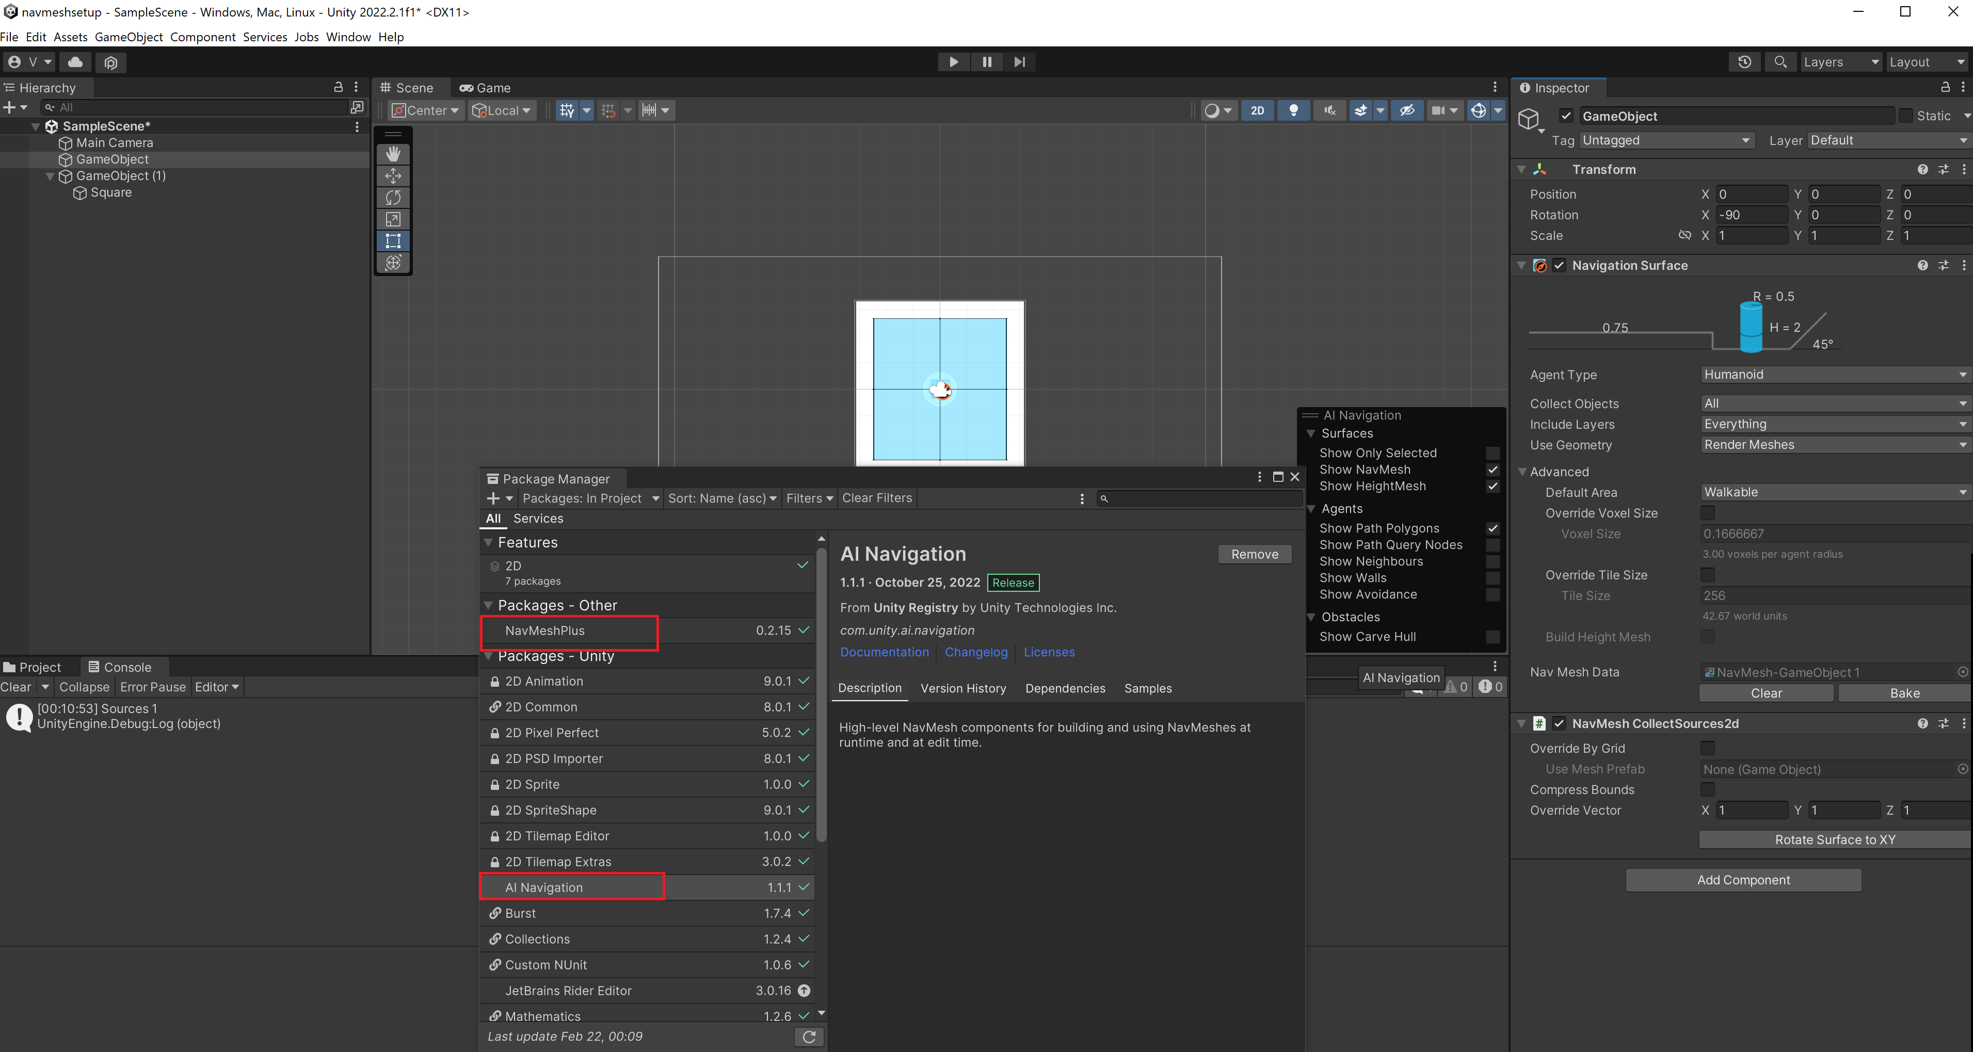Click the Clear NavMesh button
The image size is (1973, 1052).
pyautogui.click(x=1766, y=693)
